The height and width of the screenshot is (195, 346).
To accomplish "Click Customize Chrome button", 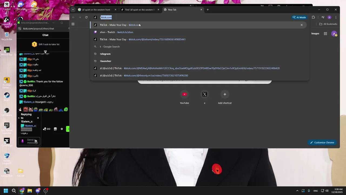I will 322,142.
